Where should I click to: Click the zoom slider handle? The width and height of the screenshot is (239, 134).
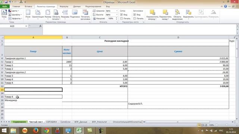click(227, 125)
